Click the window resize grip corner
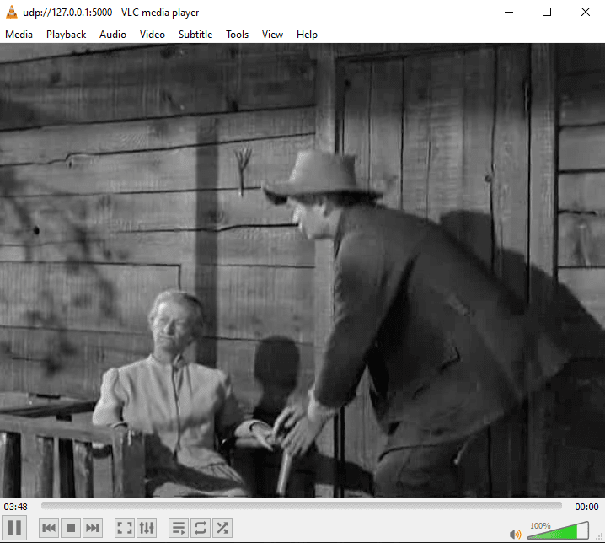The image size is (605, 543). point(600,537)
